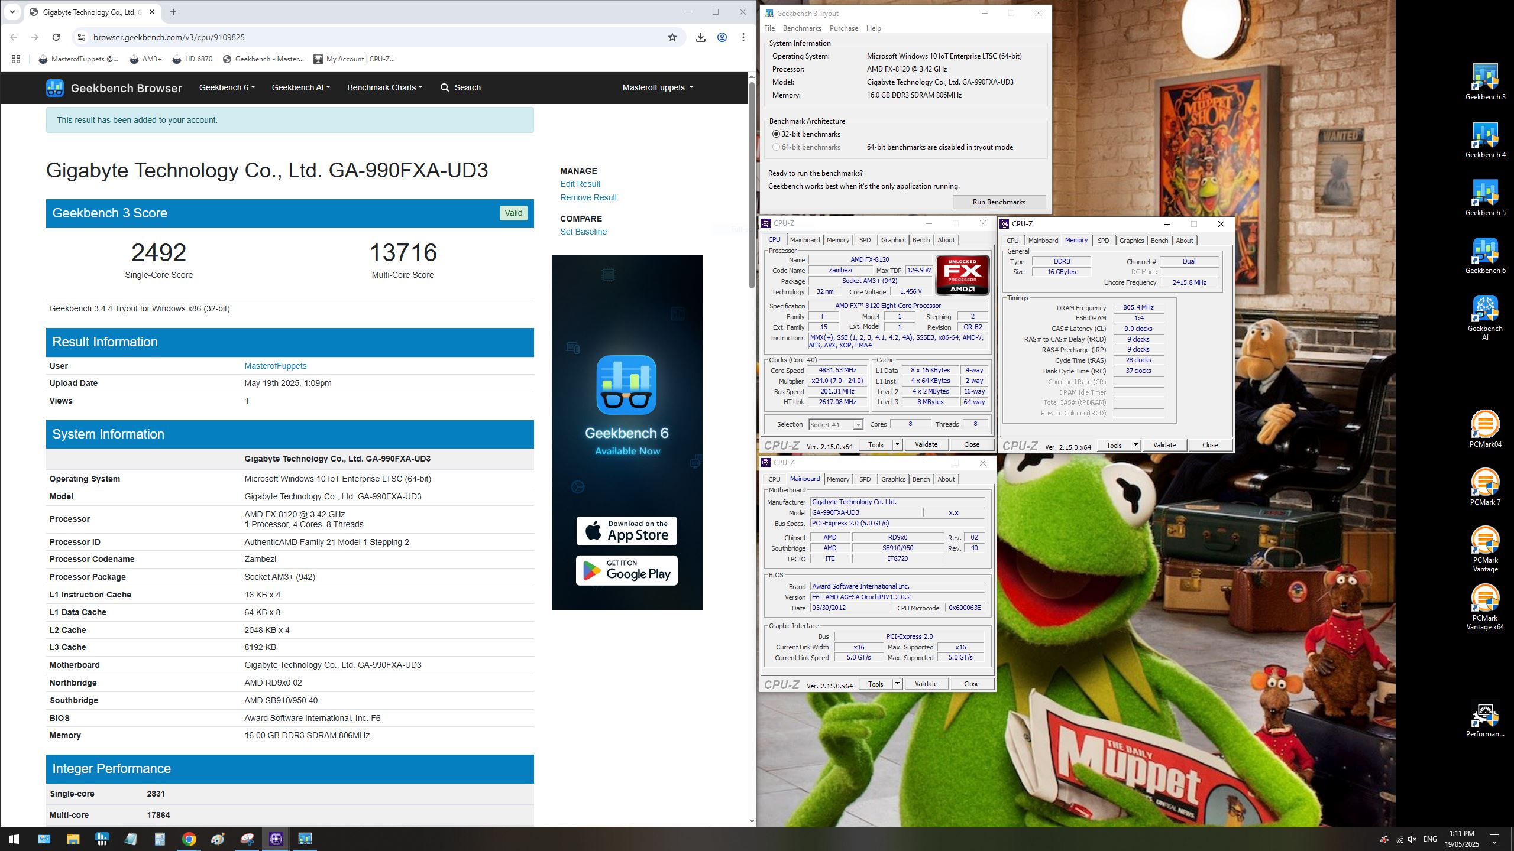
Task: Open Chrome three-dot menu
Action: click(743, 37)
